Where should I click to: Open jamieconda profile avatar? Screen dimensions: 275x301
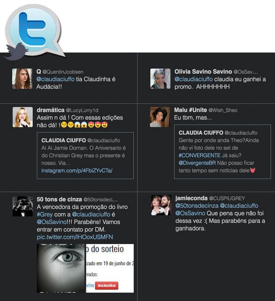[161, 205]
